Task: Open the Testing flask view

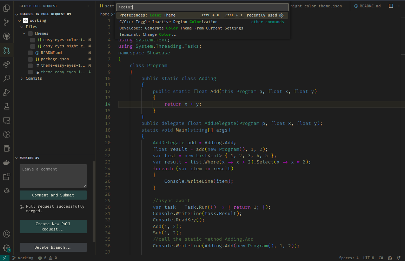Action: pos(7,106)
